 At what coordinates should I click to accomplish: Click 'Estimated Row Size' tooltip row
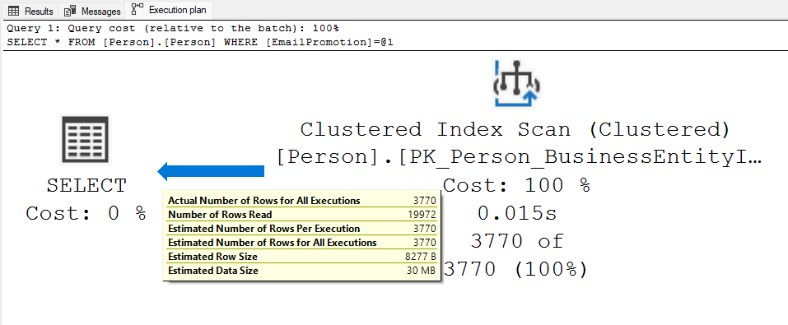point(302,257)
